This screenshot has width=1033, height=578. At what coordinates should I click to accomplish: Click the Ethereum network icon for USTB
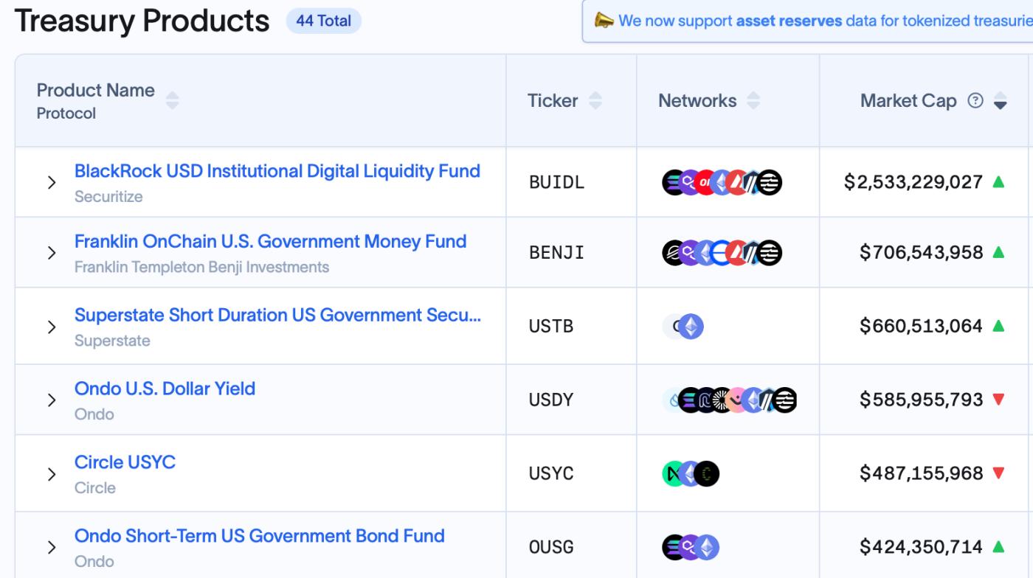point(691,326)
